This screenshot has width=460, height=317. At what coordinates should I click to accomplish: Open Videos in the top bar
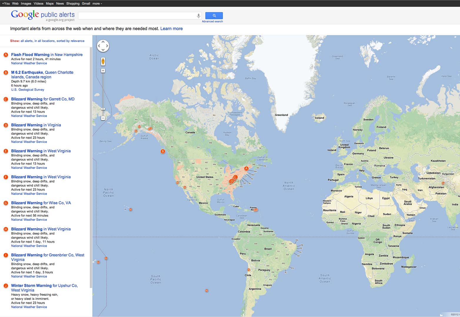(39, 4)
